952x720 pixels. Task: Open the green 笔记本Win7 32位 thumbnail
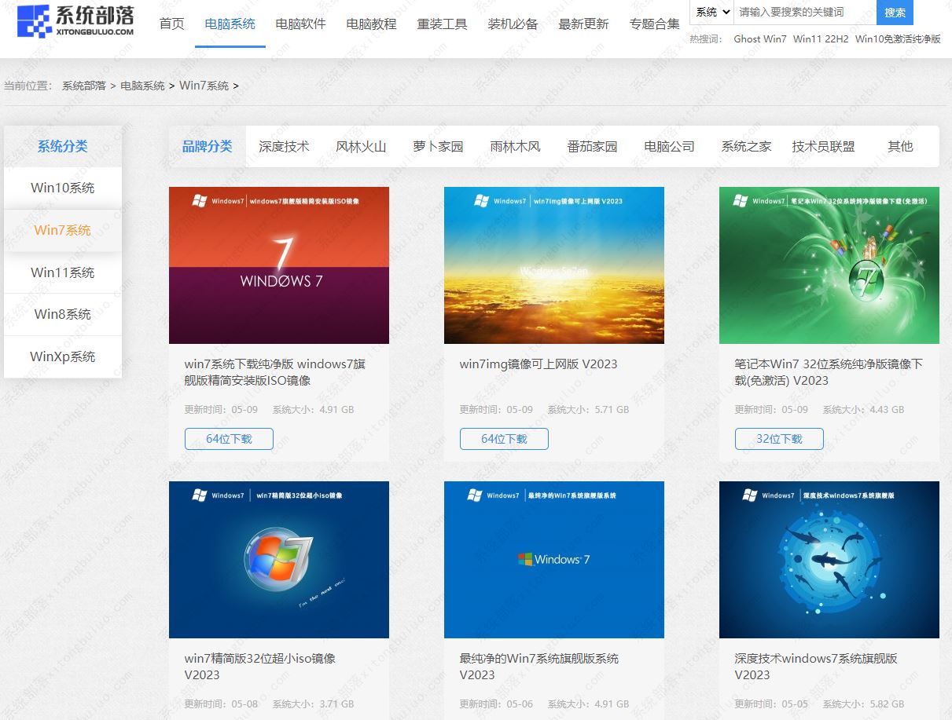829,265
